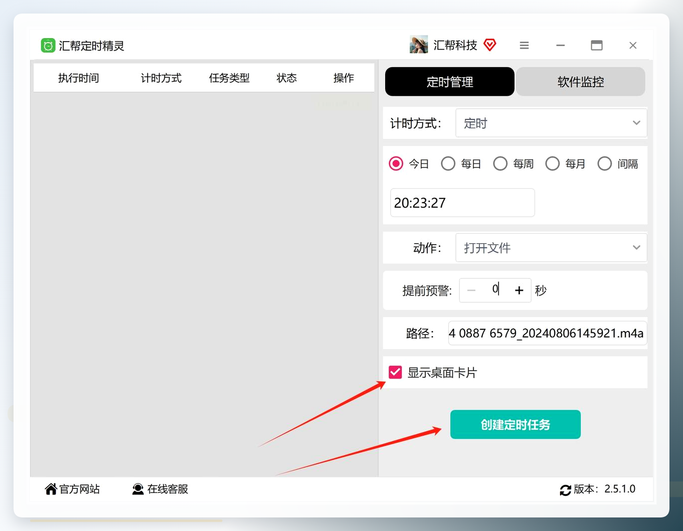This screenshot has width=683, height=531.
Task: Open the 软件监控 tab
Action: click(x=581, y=82)
